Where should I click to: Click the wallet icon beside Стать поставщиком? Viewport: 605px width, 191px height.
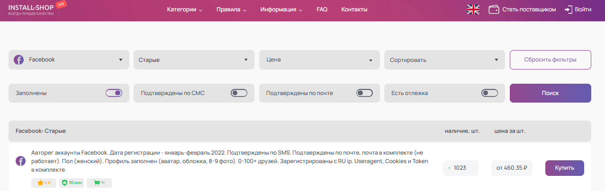tap(494, 9)
